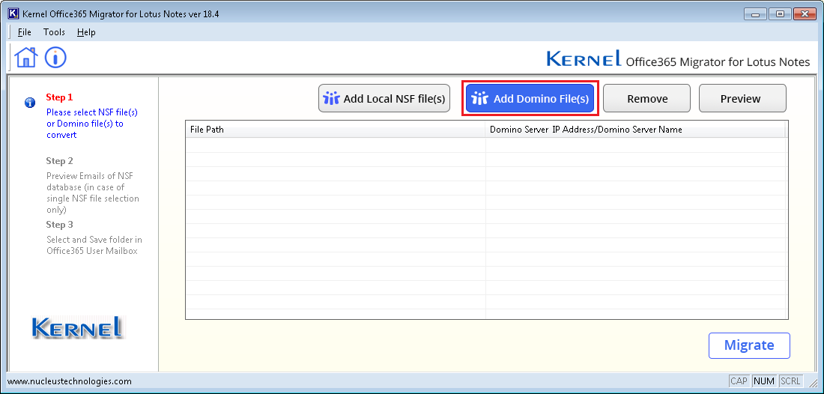Click the Step 3 heading
This screenshot has height=394, width=824.
(x=59, y=224)
